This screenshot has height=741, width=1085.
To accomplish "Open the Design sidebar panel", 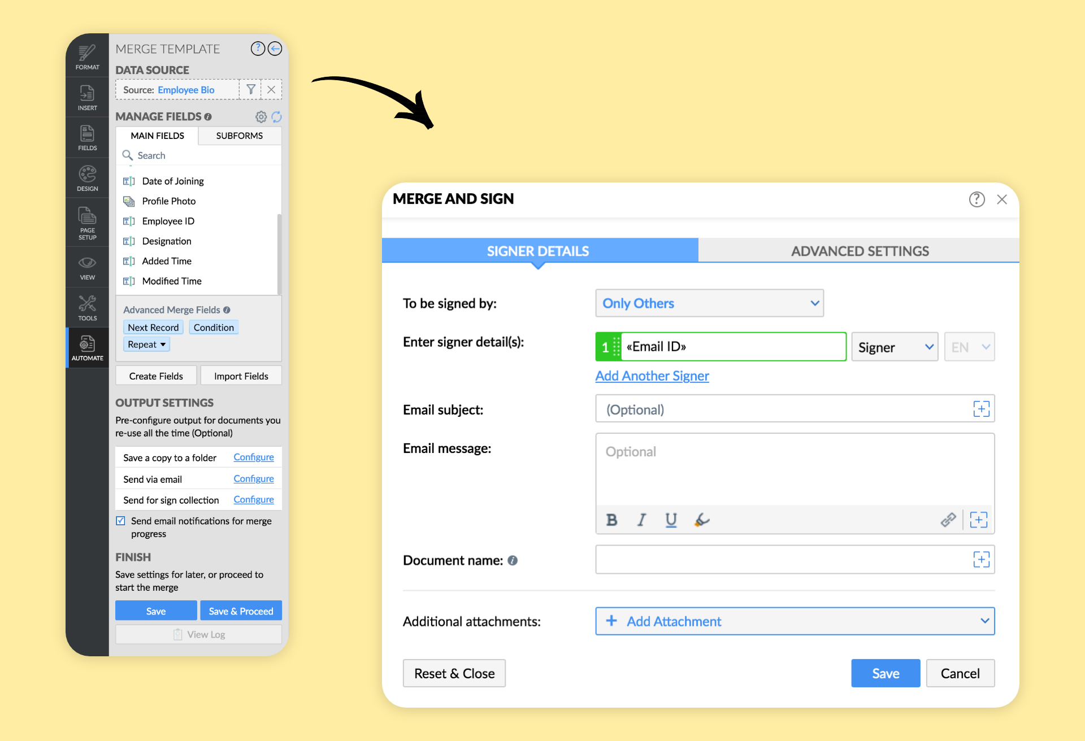I will coord(87,178).
